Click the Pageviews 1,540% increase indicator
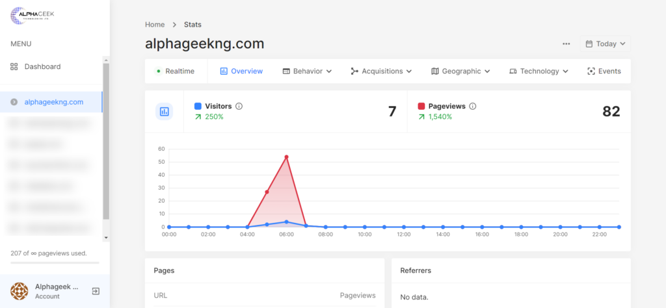The image size is (666, 308). click(x=435, y=117)
